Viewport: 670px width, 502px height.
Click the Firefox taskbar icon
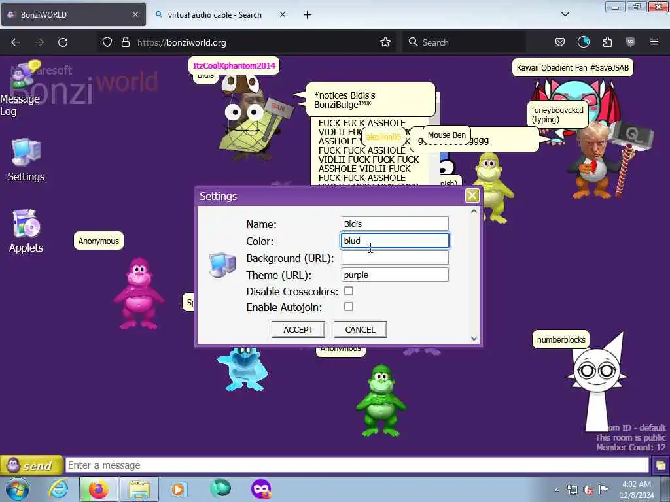click(x=99, y=489)
